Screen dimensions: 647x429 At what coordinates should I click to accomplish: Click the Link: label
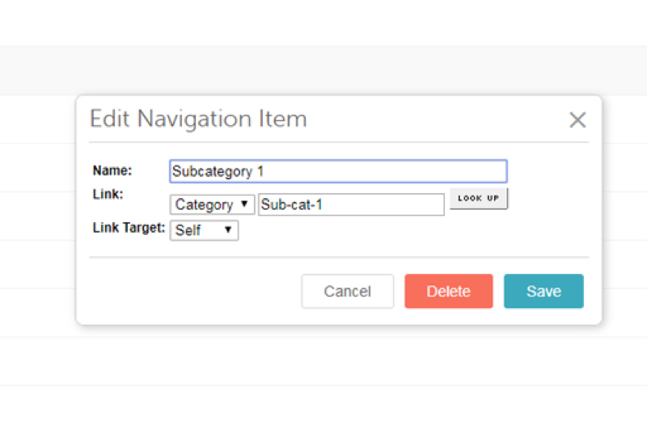coord(108,194)
